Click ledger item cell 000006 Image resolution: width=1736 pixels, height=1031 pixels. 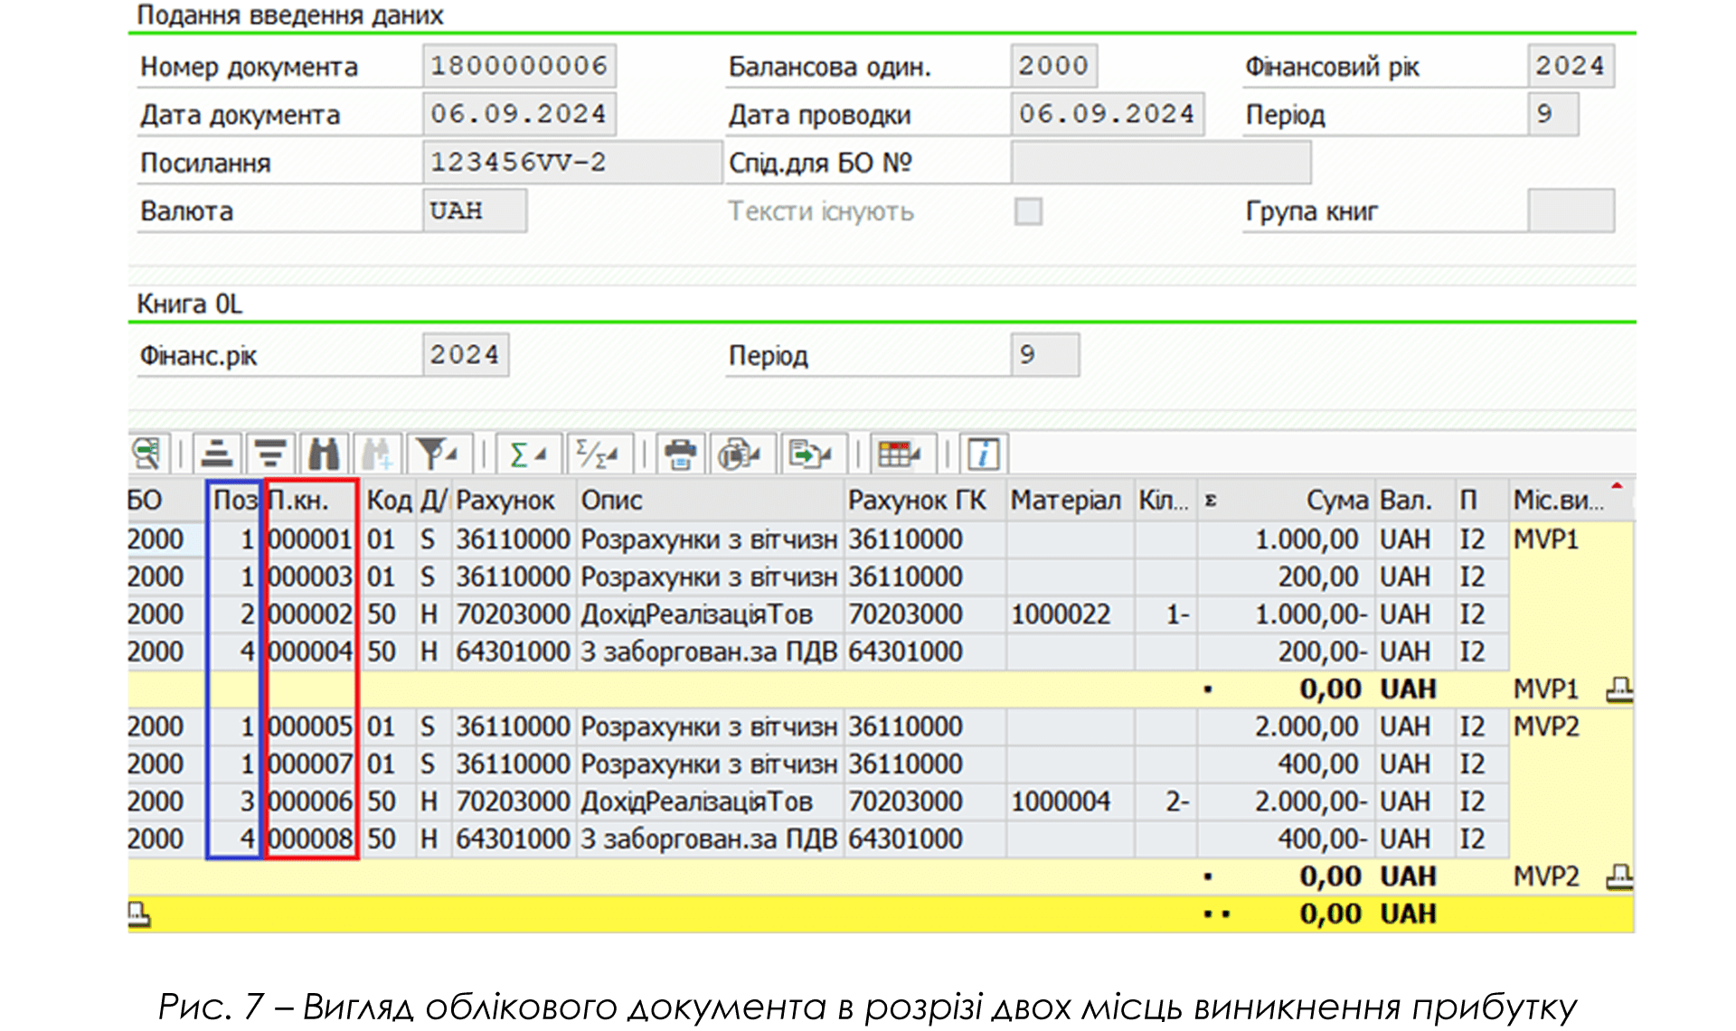click(x=311, y=801)
